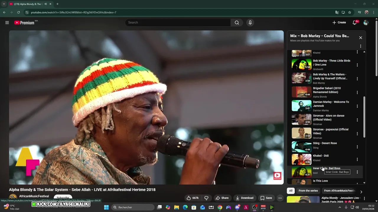Click the search magnifier button
The height and width of the screenshot is (212, 378).
click(x=237, y=22)
